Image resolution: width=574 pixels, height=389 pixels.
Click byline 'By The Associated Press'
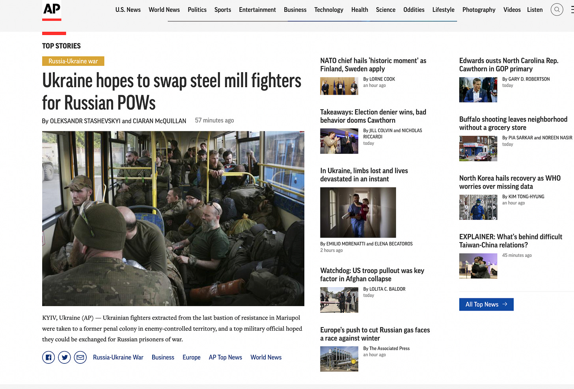coord(386,348)
